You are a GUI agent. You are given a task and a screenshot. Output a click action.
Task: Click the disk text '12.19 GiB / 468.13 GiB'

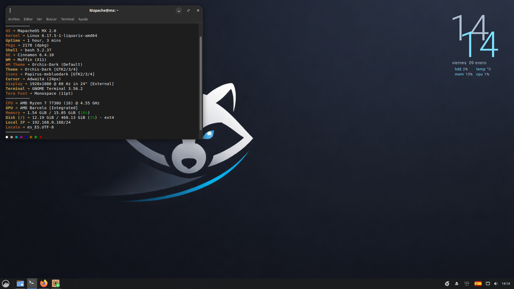click(x=59, y=117)
